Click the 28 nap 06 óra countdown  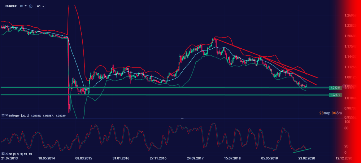point(330,113)
